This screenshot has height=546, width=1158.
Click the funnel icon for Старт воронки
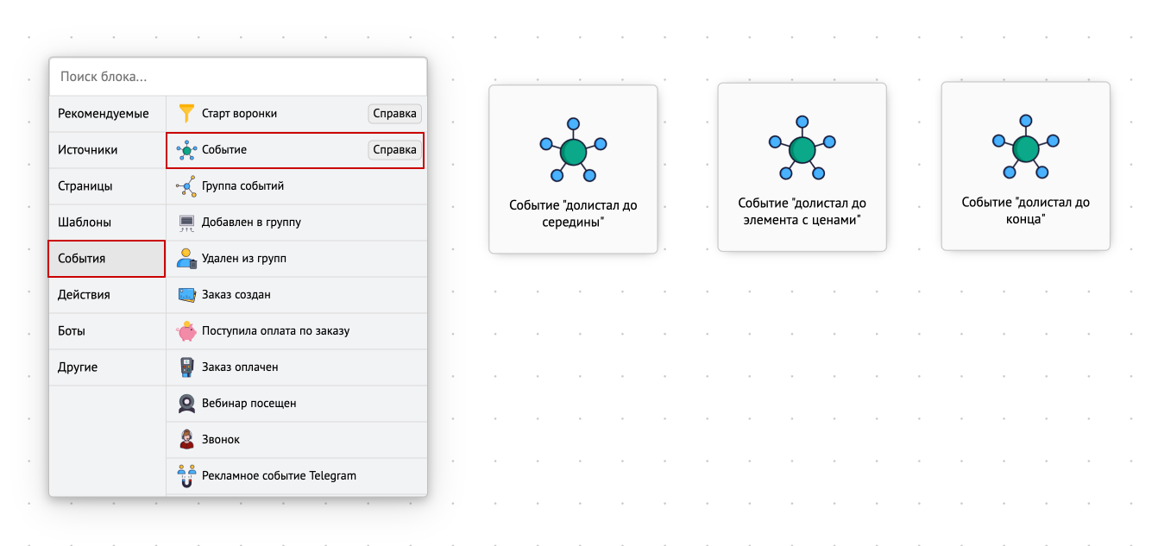pos(186,113)
